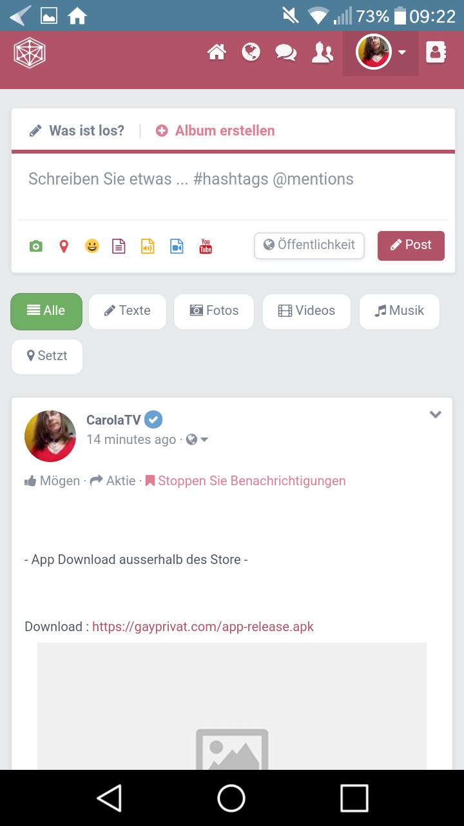Open the home icon in the header
This screenshot has height=826, width=464.
(x=217, y=52)
